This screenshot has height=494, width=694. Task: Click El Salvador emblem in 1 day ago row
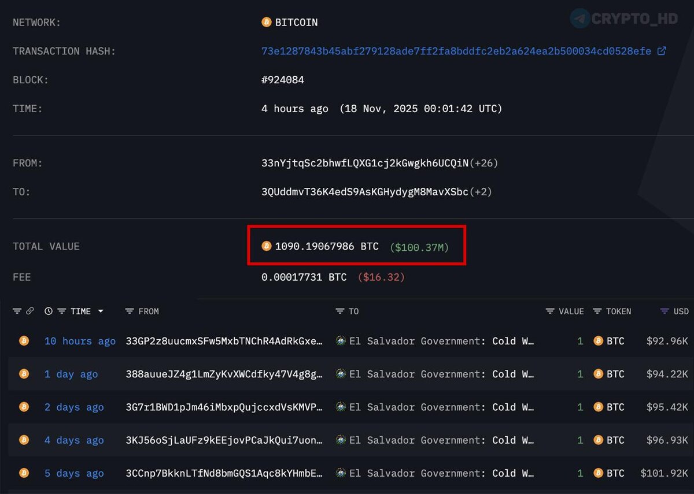(x=341, y=374)
